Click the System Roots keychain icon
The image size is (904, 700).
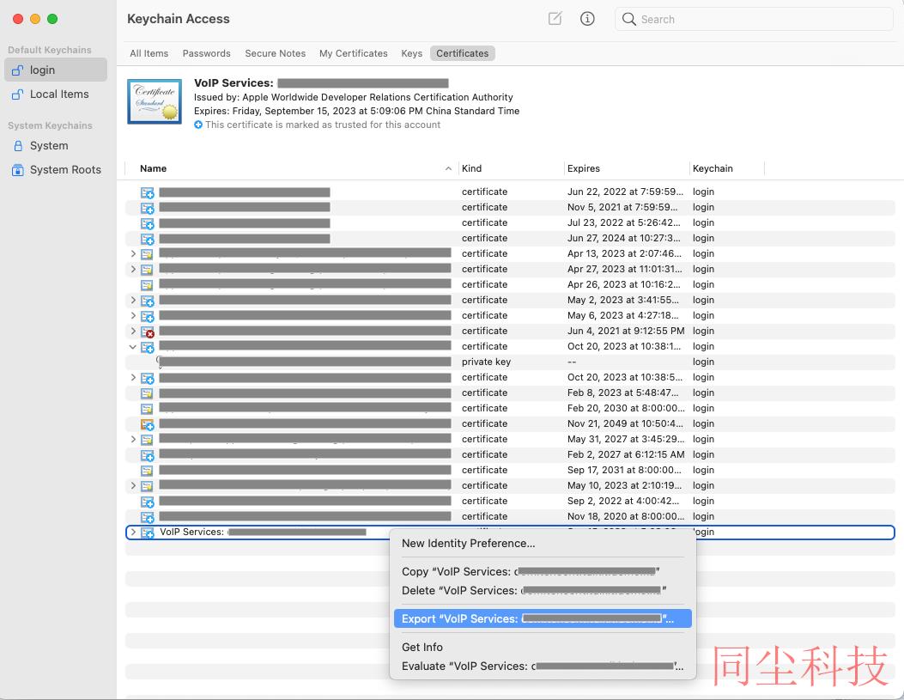[x=18, y=170]
